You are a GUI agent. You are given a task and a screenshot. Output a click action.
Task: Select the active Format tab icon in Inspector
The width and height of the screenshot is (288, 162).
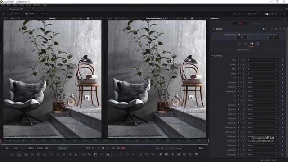point(252,44)
